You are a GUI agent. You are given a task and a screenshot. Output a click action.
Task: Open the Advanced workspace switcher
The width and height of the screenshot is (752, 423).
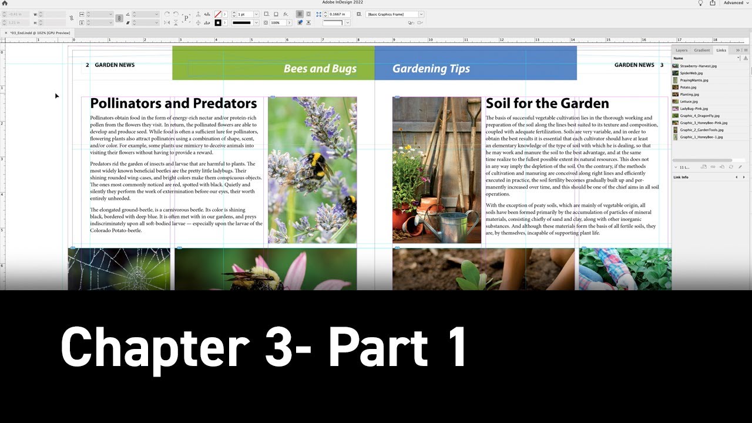(x=736, y=3)
